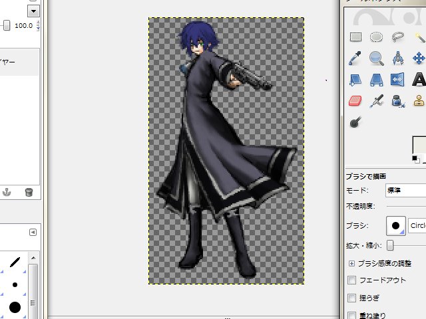The width and height of the screenshot is (426, 319).
Task: Click the ブラシで描画 tool options title
Action: (366, 176)
